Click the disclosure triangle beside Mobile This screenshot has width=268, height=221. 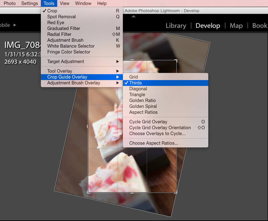pyautogui.click(x=15, y=25)
